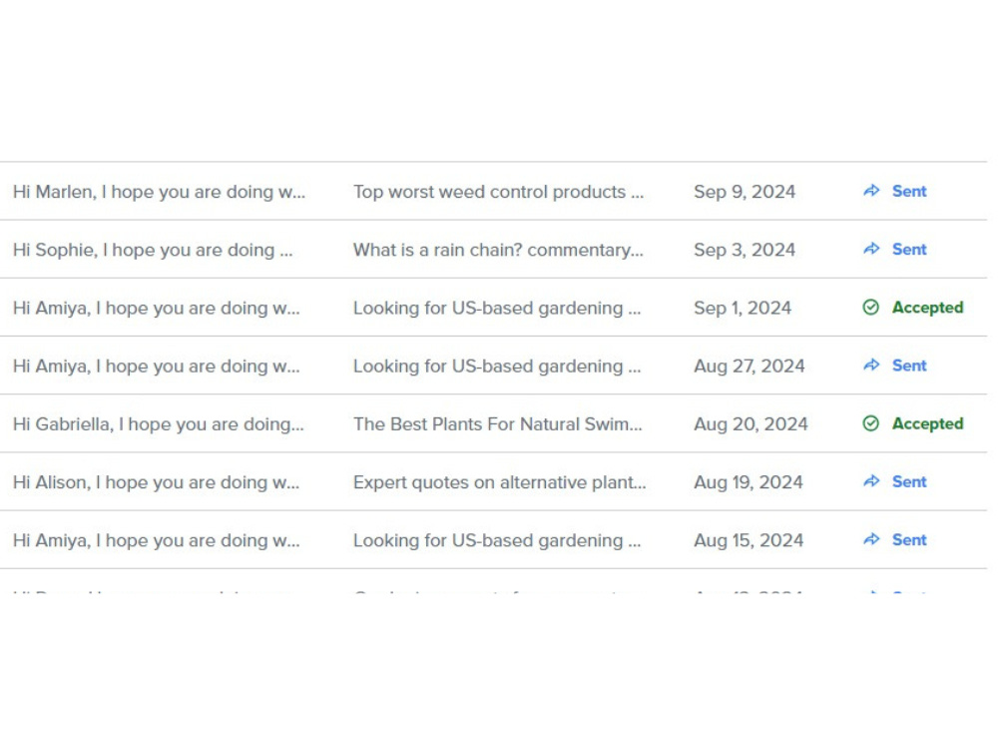Select 'What is a rain chain? commentary...' subject
The height and width of the screenshot is (749, 998).
point(498,250)
